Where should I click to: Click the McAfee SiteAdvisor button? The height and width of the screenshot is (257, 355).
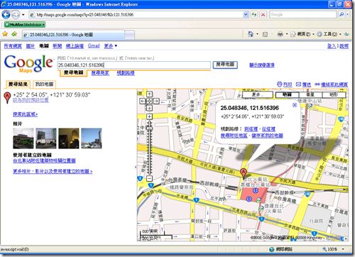(25, 24)
